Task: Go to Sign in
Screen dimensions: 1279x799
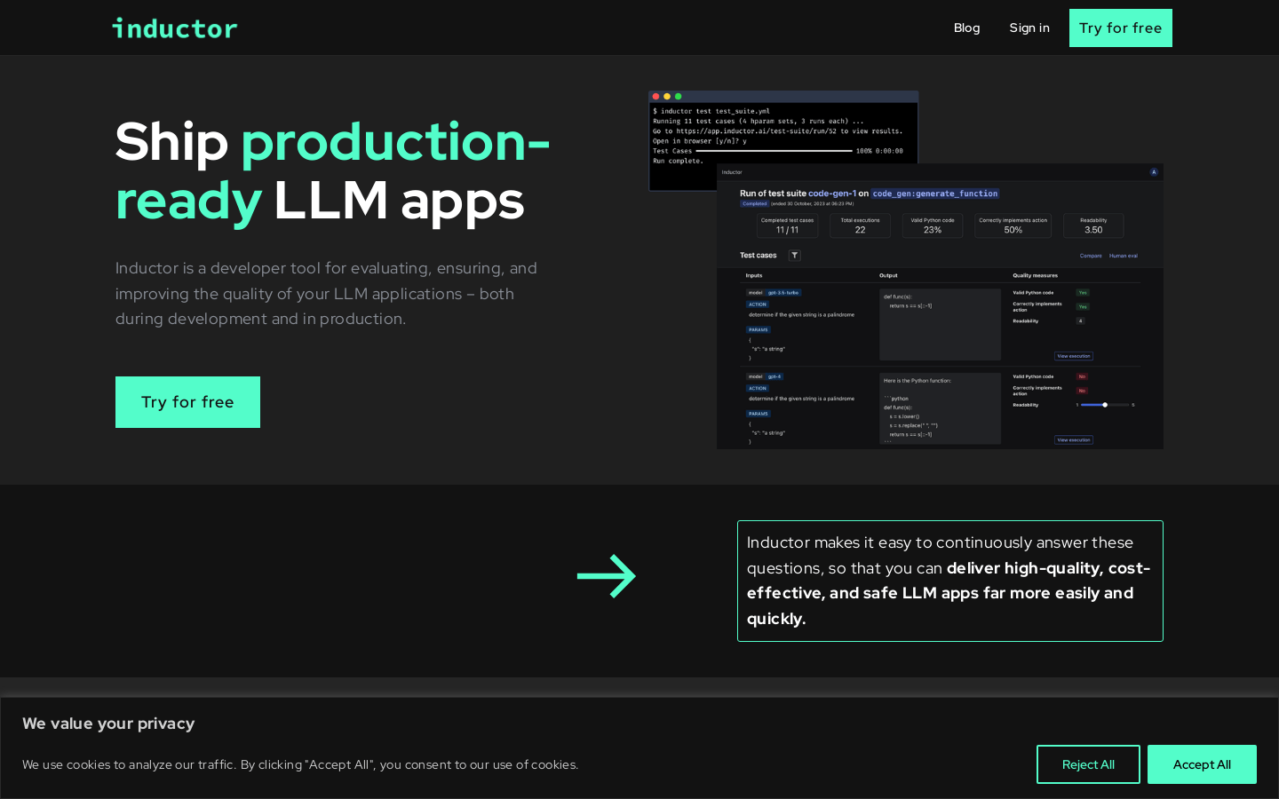Action: [x=1029, y=28]
